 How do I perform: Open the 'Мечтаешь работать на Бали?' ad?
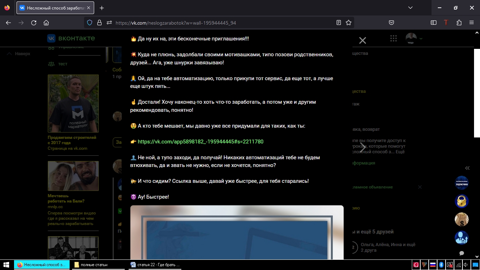point(66,198)
